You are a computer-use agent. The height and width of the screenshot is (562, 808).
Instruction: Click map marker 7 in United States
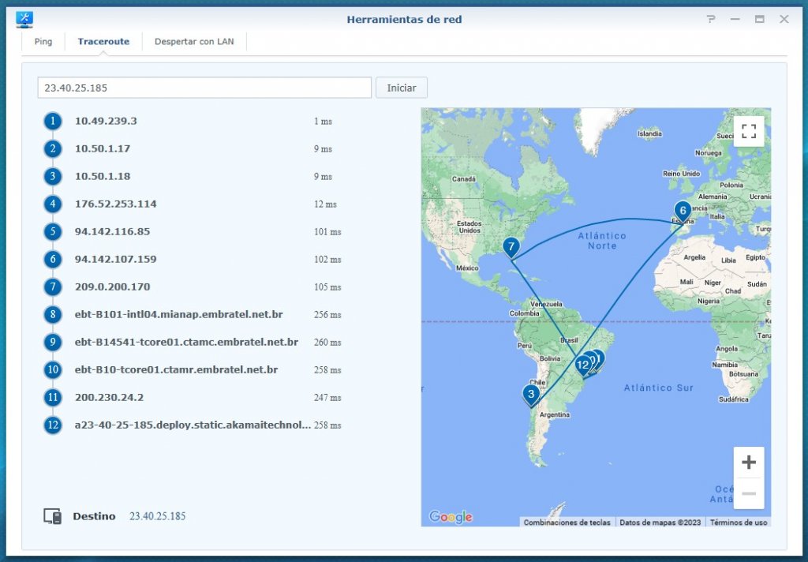click(511, 247)
